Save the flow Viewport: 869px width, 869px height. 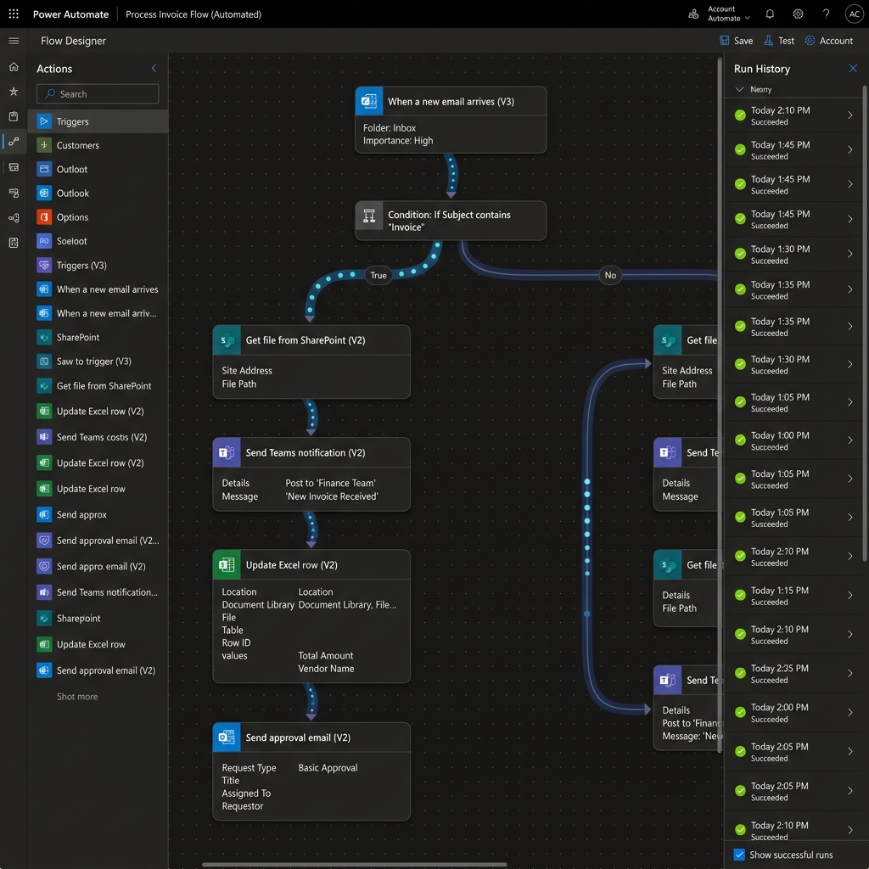pyautogui.click(x=736, y=41)
